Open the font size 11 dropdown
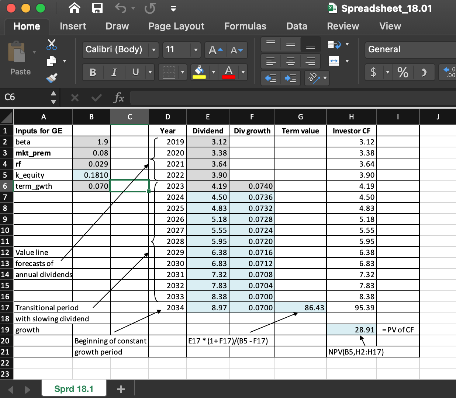The width and height of the screenshot is (456, 398). tap(195, 50)
